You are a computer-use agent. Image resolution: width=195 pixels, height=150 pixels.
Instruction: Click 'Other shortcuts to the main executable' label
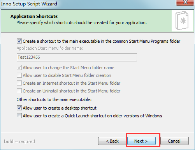coord(54,99)
